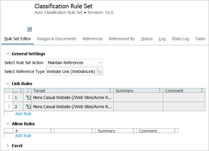Click Add Rule under Allow Rules
The height and width of the screenshot is (151, 209).
tap(23, 136)
